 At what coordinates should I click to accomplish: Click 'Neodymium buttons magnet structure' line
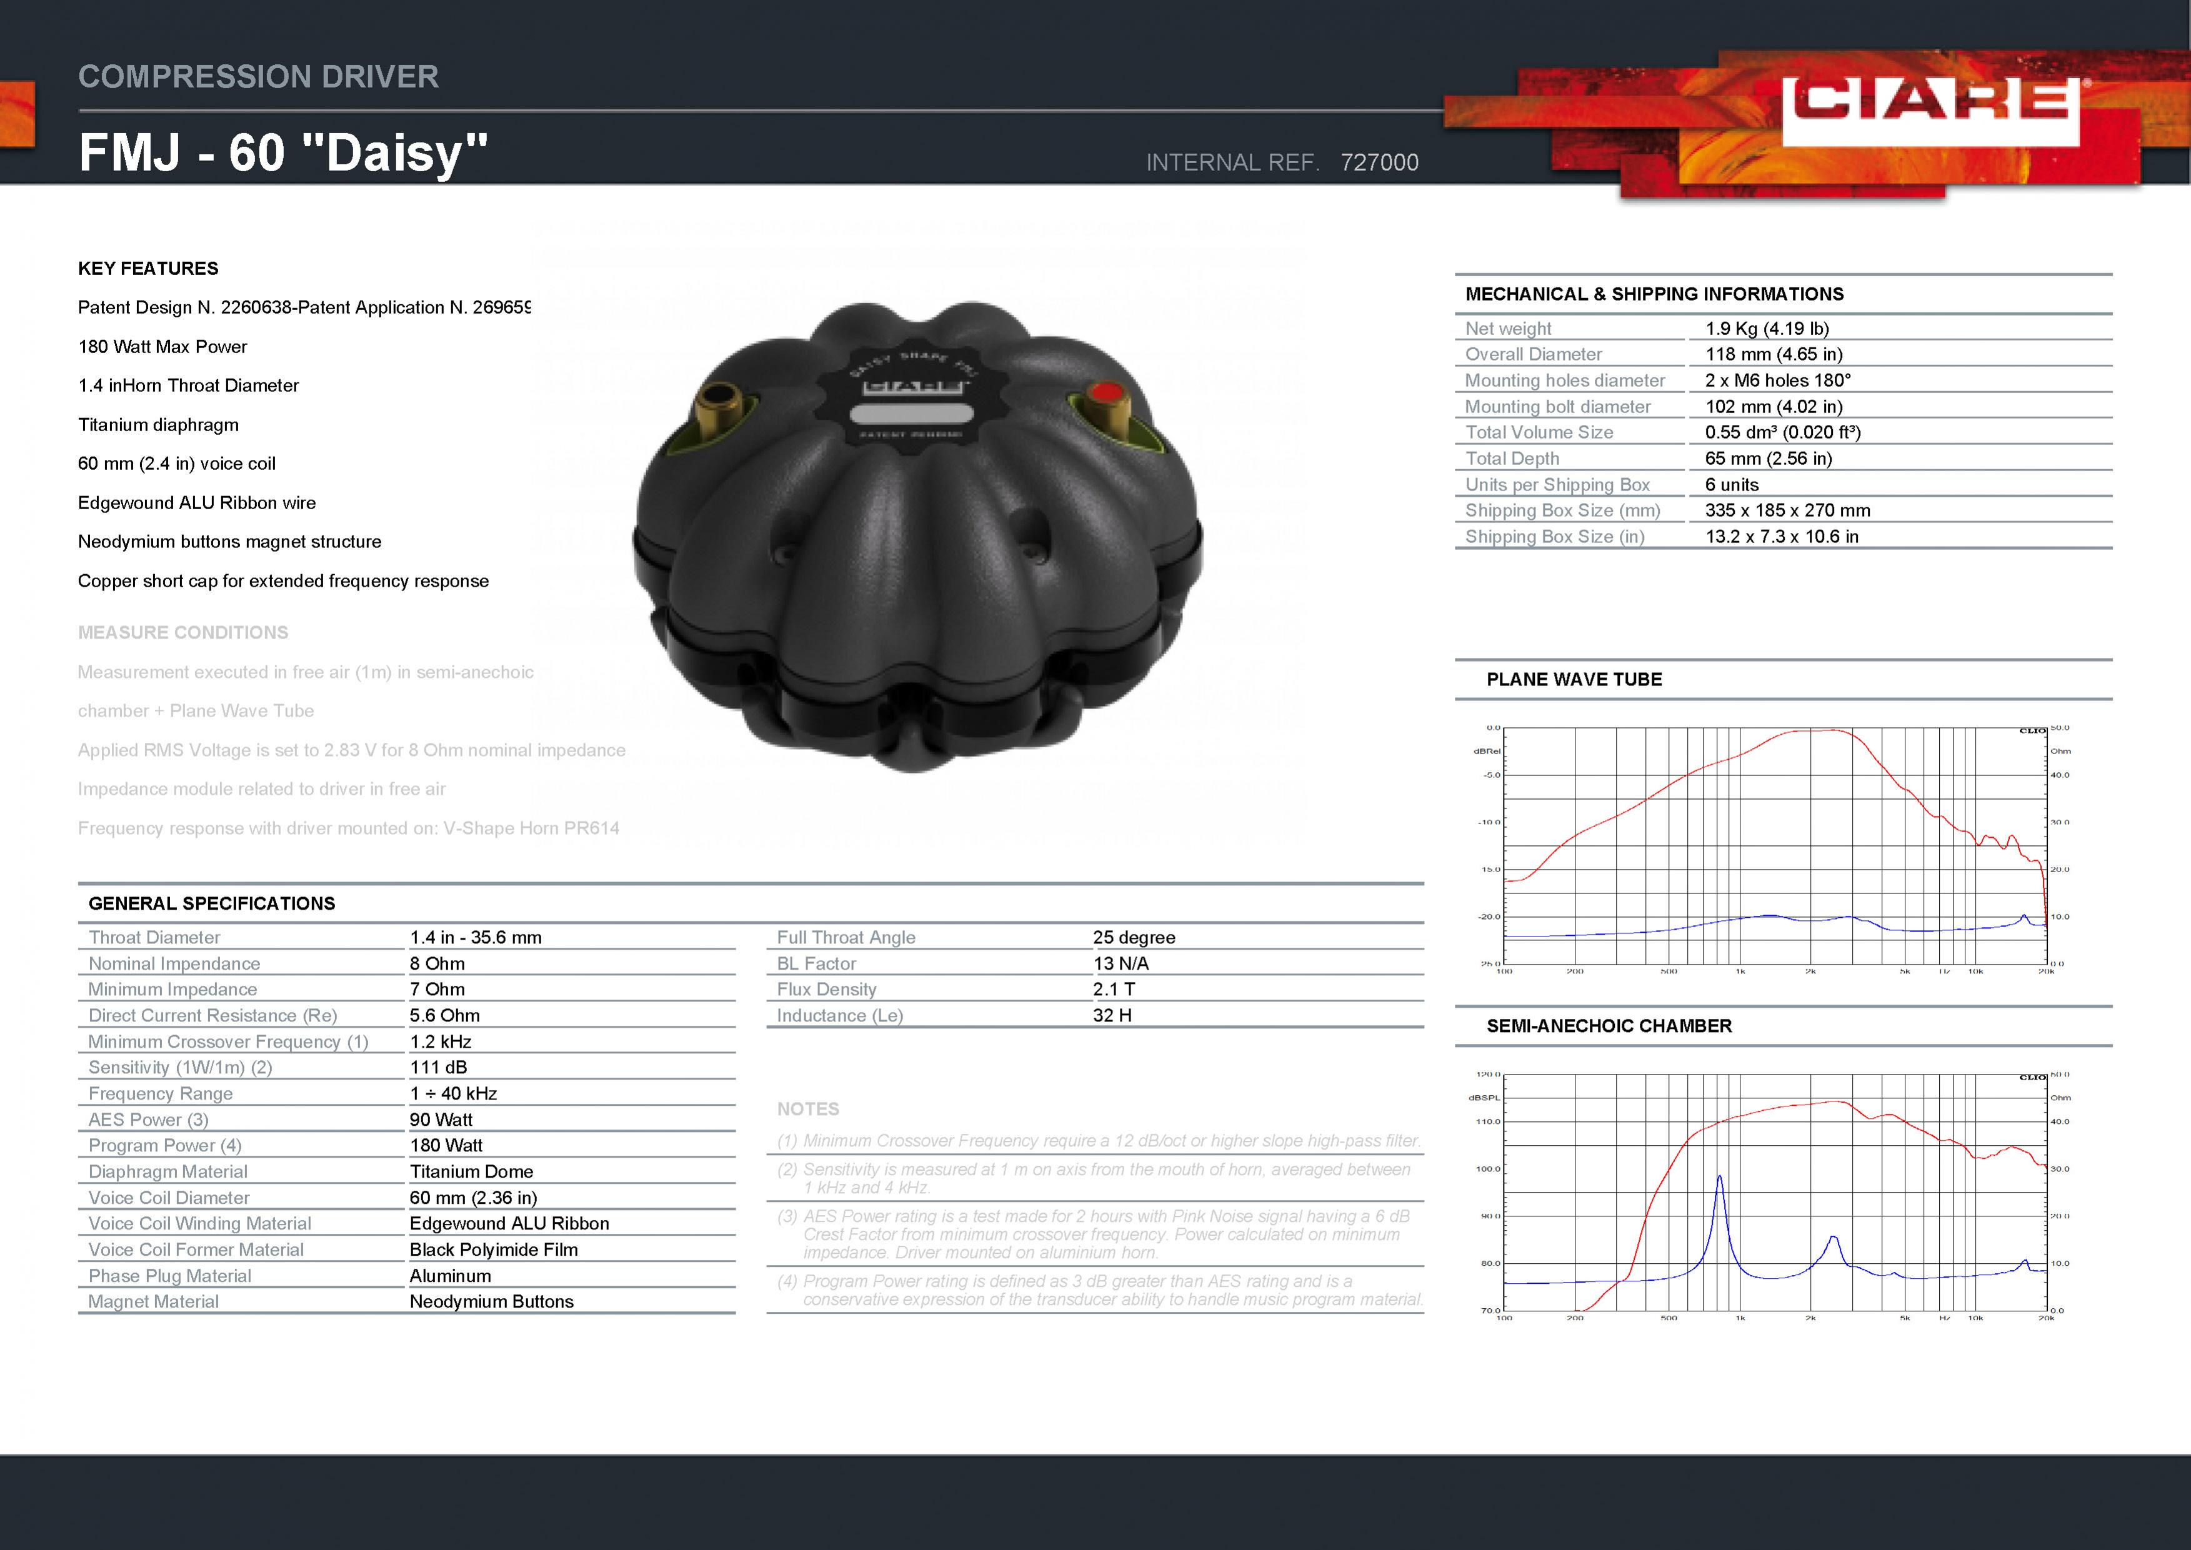pyautogui.click(x=229, y=542)
